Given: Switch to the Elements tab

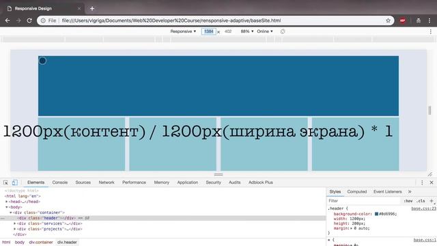Looking at the screenshot, I should tap(36, 182).
